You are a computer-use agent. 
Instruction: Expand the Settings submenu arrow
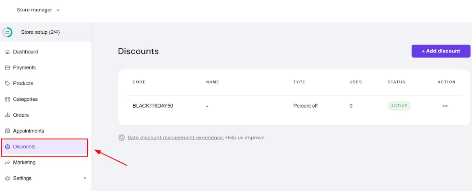[85, 178]
